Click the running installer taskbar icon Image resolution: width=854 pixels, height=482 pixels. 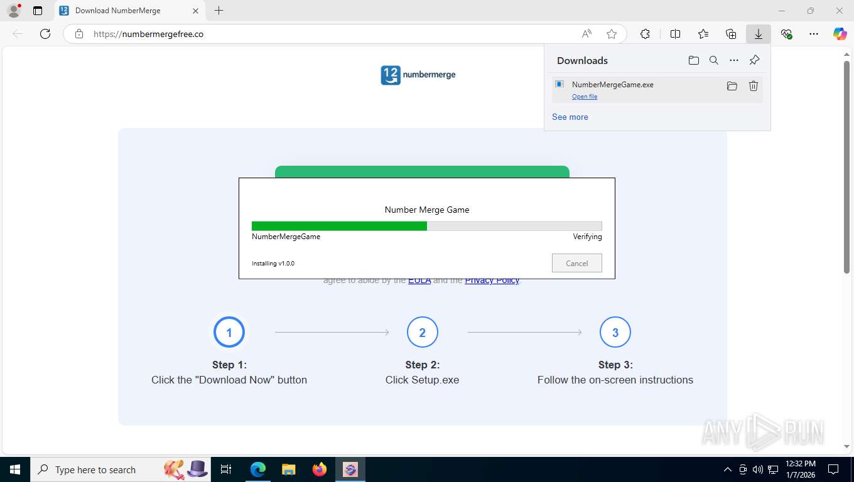tap(350, 469)
